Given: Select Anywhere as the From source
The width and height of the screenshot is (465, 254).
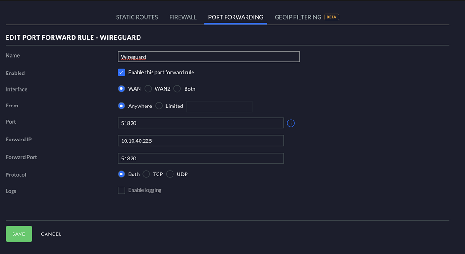Looking at the screenshot, I should point(121,106).
